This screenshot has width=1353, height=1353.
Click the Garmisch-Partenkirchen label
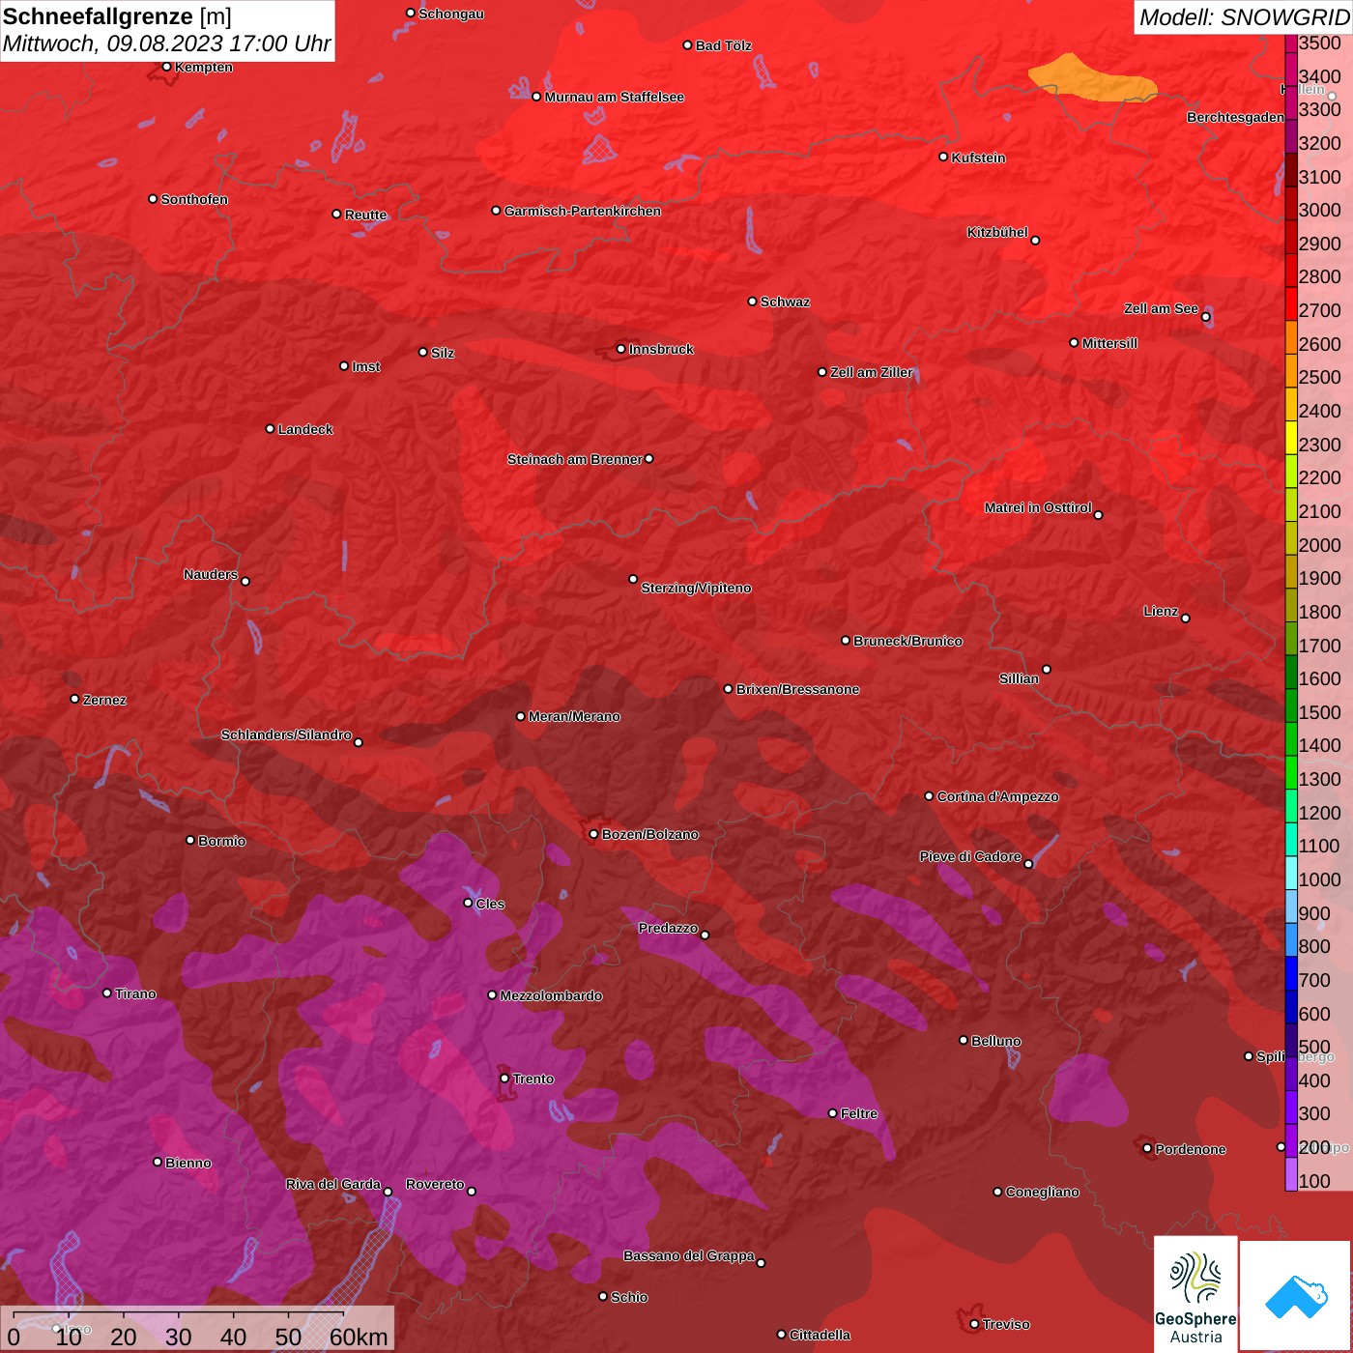583,211
